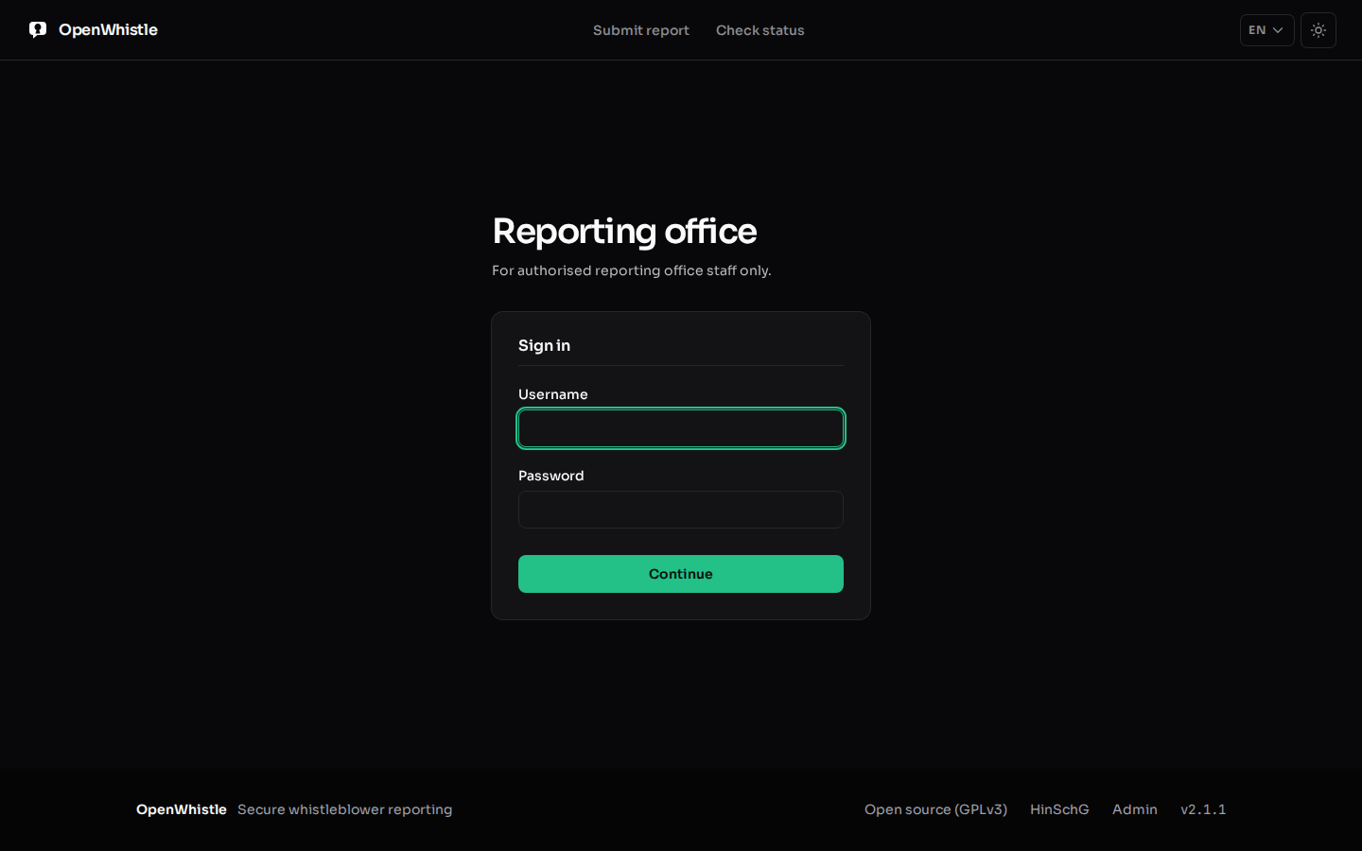The height and width of the screenshot is (851, 1362).
Task: Click the OpenWhistle speech-bubble logo icon
Action: pos(38,29)
